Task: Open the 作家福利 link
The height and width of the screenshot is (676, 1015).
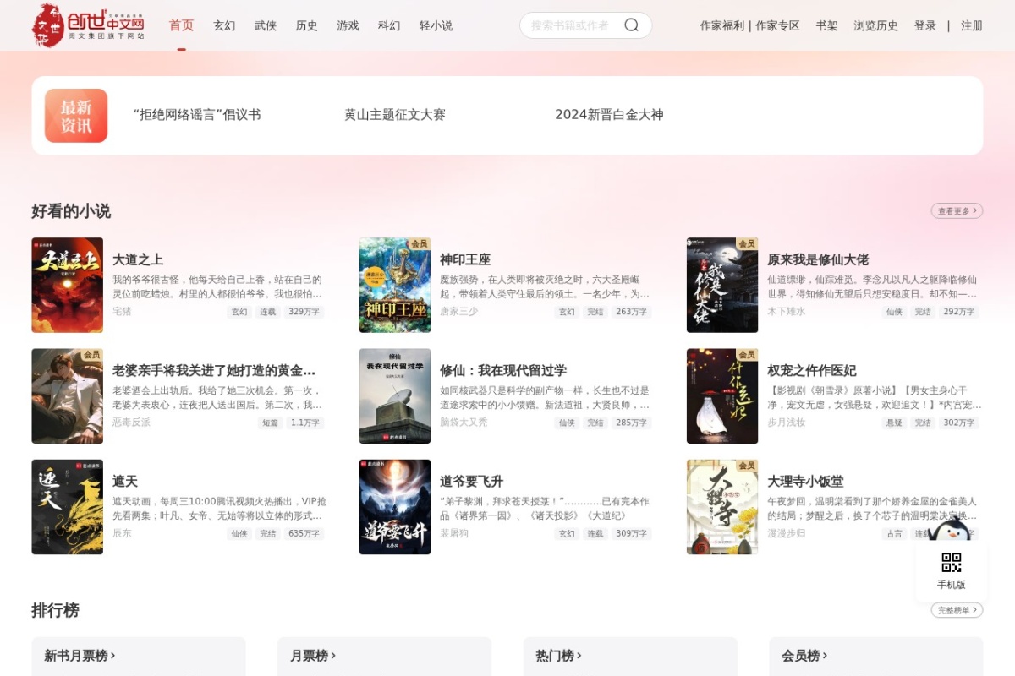Action: pos(722,25)
